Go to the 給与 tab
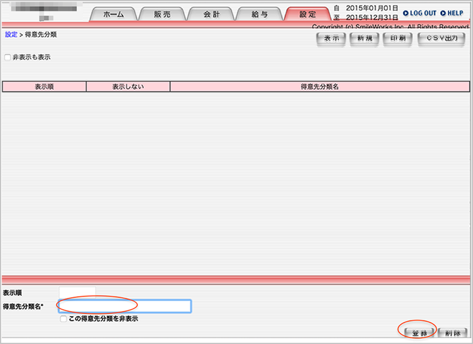The width and height of the screenshot is (473, 344). click(259, 14)
